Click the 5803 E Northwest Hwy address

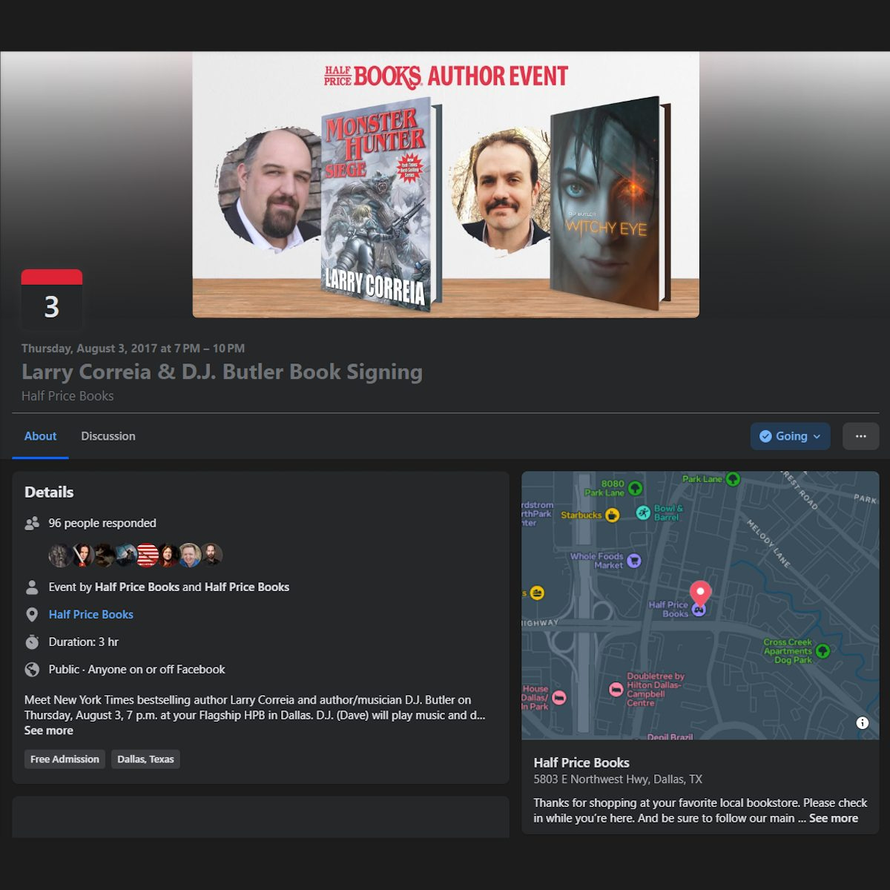[x=618, y=779]
